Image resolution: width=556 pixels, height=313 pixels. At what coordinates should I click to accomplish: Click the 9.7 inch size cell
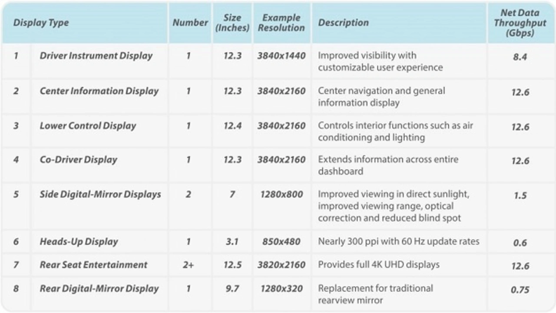232,289
